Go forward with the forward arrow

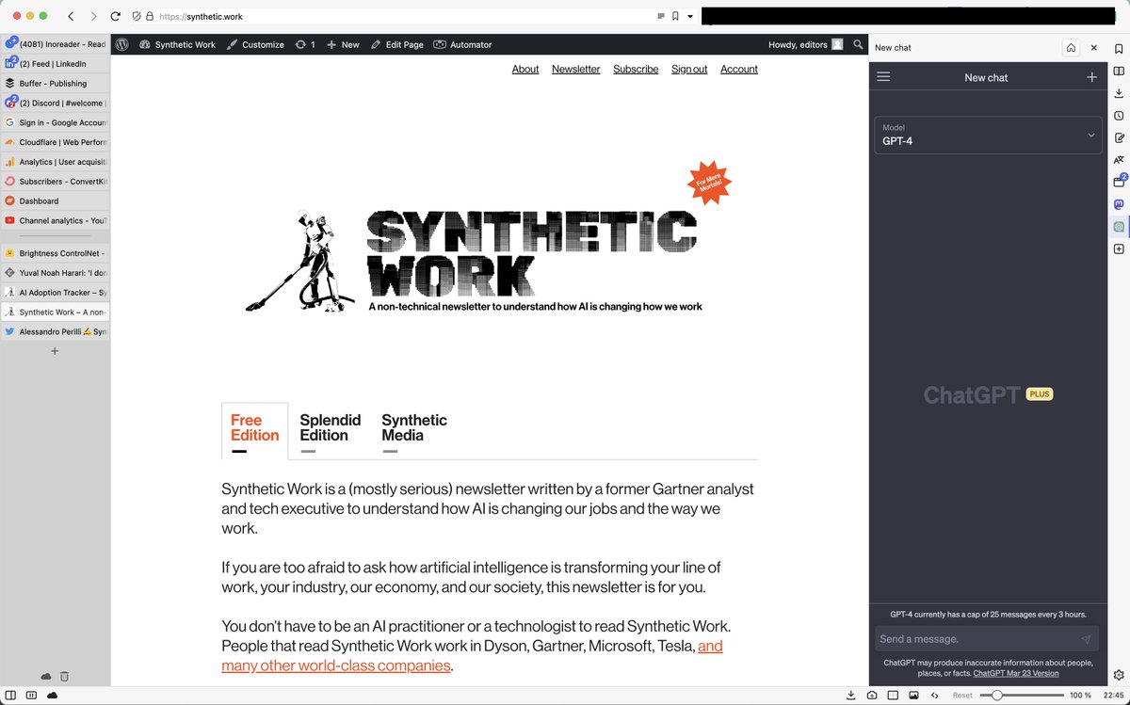point(93,16)
